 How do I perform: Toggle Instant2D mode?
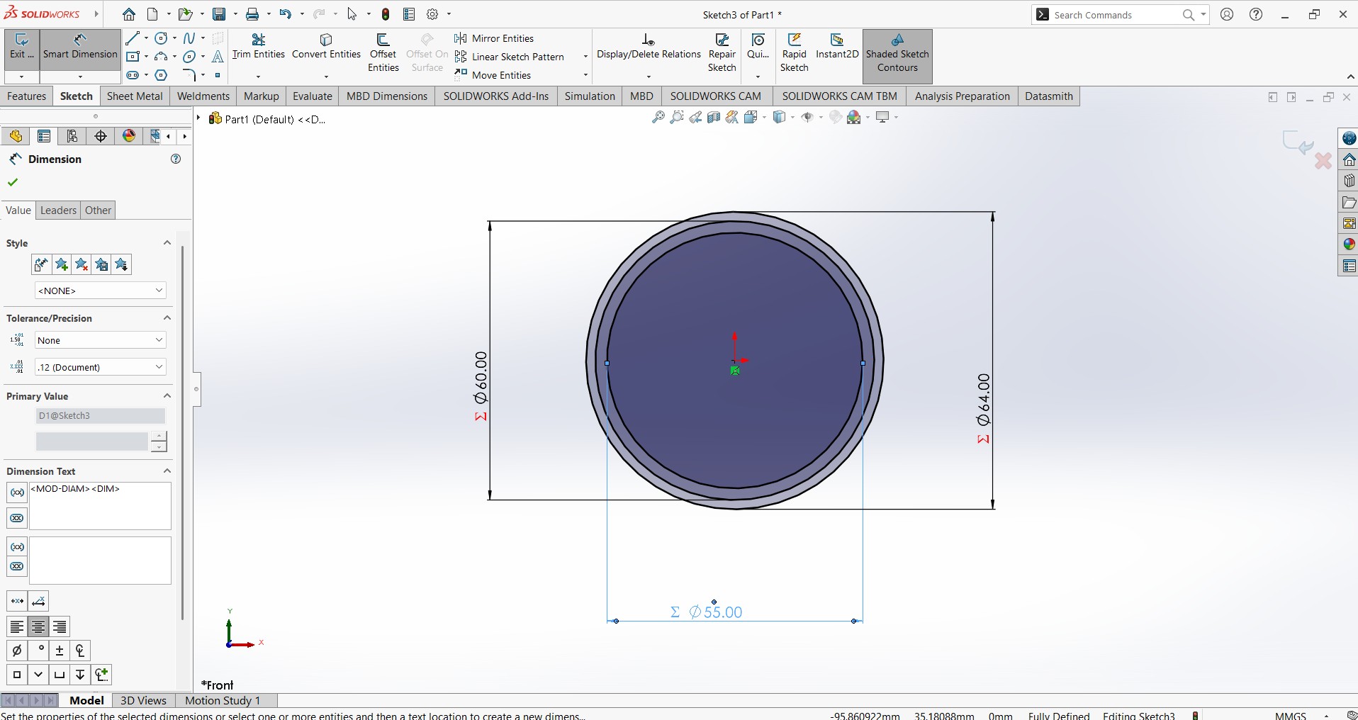[x=837, y=47]
